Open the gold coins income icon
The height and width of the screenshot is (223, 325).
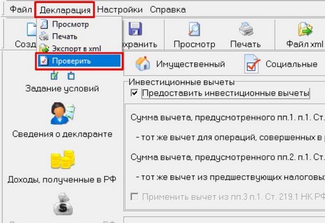63,159
